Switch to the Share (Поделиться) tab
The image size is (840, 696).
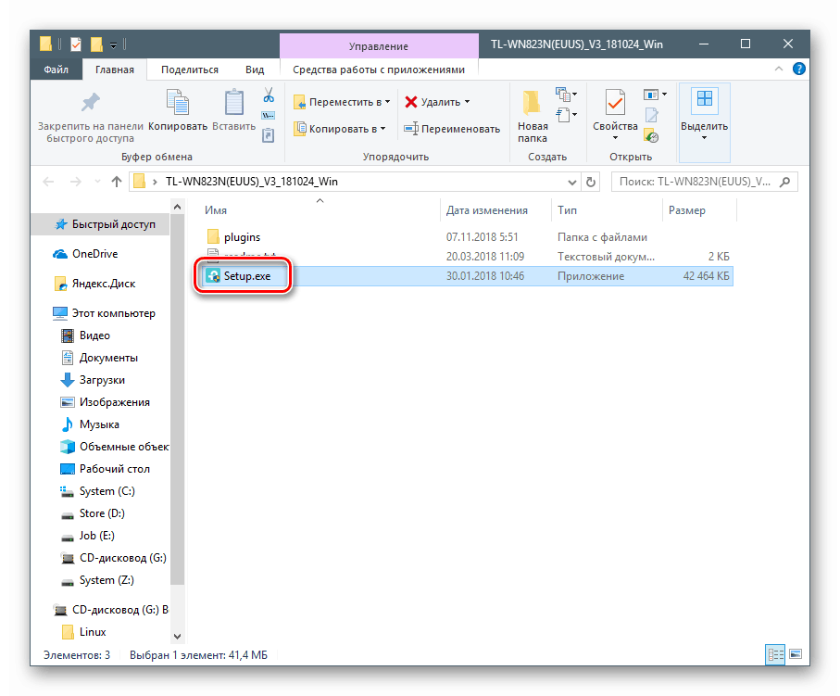pyautogui.click(x=190, y=70)
